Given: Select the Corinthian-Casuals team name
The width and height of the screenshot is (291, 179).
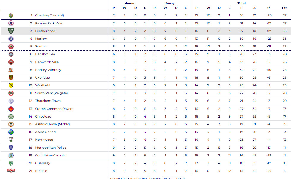Looking at the screenshot, I should [x=50, y=155].
